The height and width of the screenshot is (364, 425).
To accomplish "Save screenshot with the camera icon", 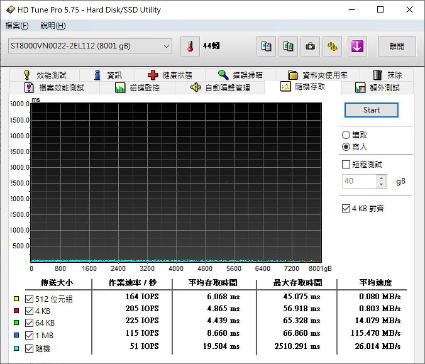I will pos(310,46).
